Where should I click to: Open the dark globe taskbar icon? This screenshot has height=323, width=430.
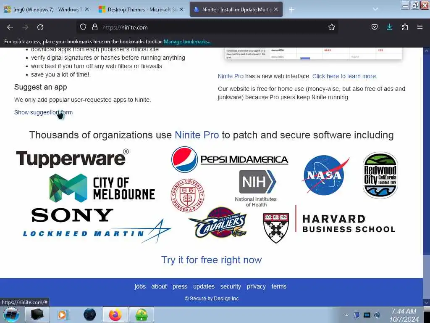(89, 315)
